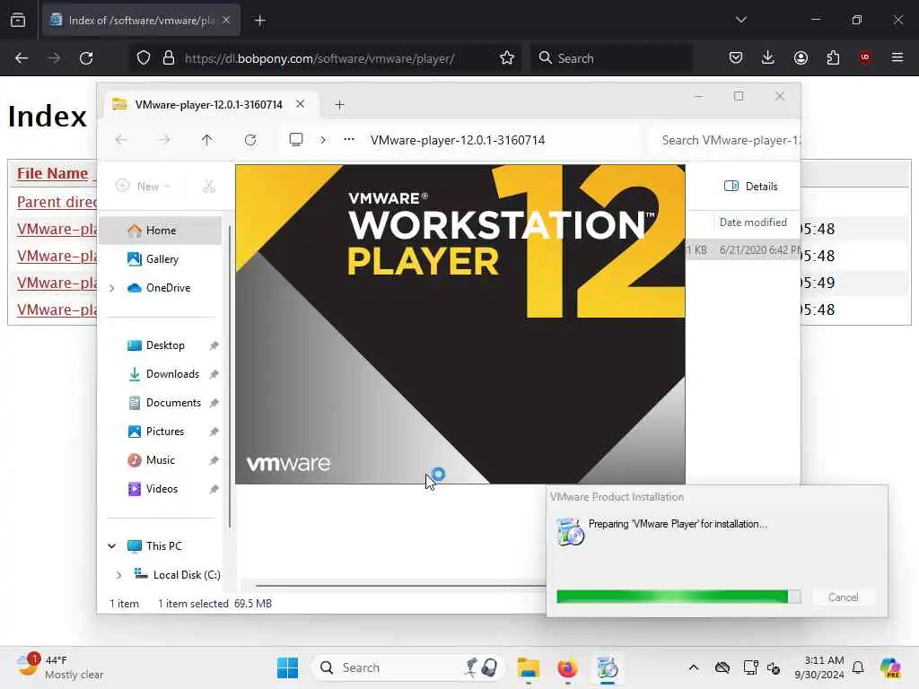Switch to Firefox from the taskbar

click(x=567, y=667)
